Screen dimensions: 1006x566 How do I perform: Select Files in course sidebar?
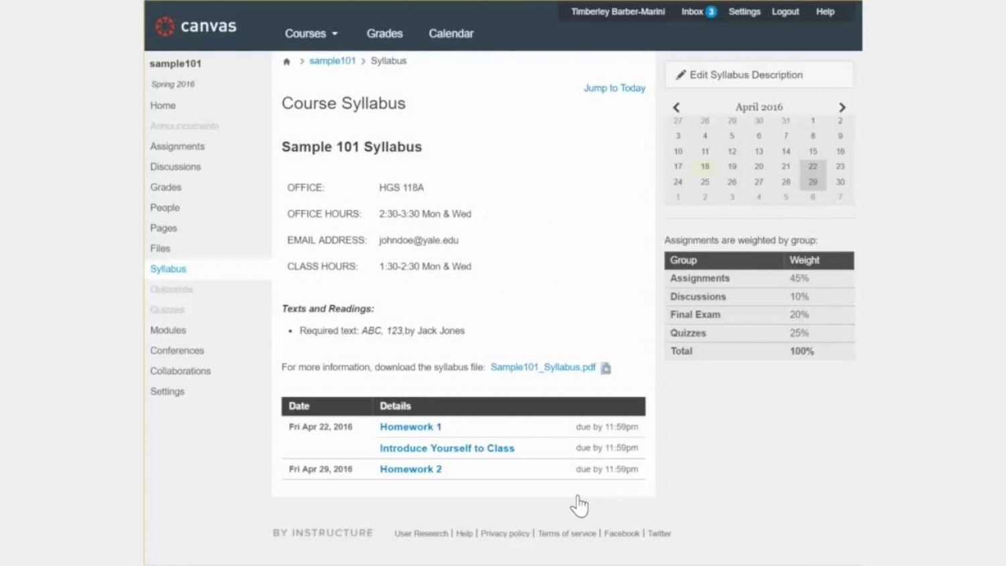(x=160, y=248)
